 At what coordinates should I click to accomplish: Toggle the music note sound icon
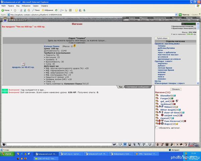pos(144,145)
